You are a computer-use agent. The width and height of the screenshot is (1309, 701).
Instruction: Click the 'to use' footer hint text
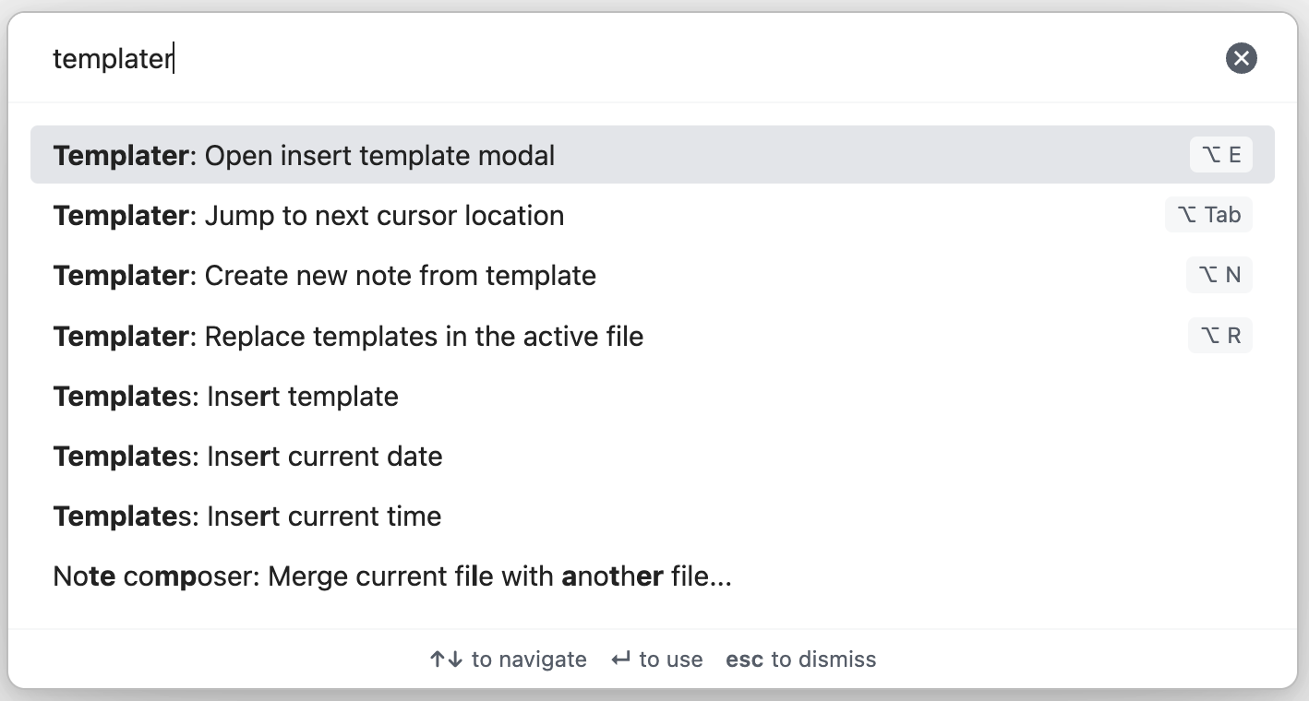tap(671, 659)
